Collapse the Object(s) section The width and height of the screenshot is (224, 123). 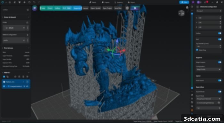coord(28,73)
